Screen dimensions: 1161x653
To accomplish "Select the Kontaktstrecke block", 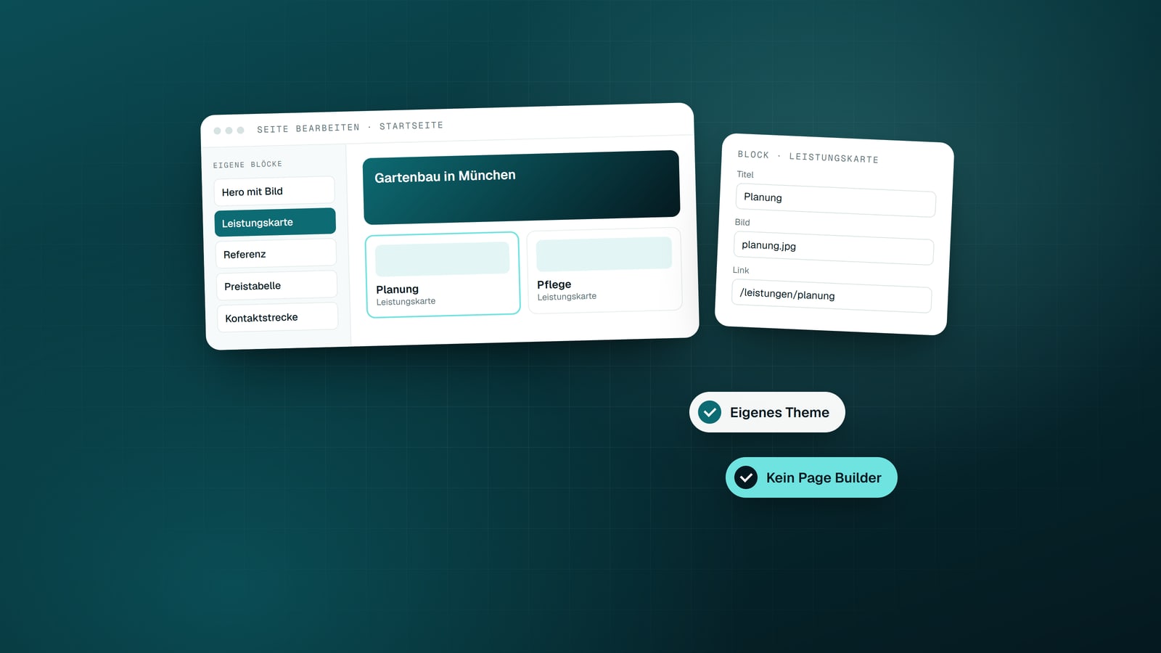I will click(x=277, y=317).
